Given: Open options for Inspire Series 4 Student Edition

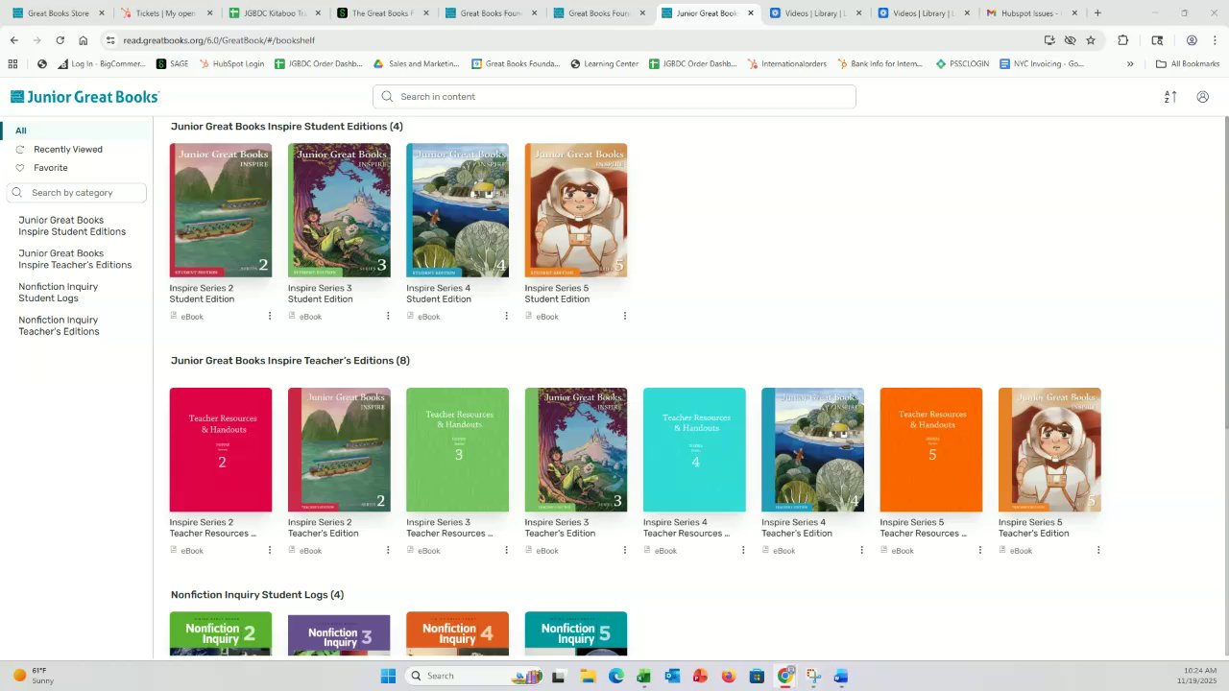Looking at the screenshot, I should (x=506, y=316).
